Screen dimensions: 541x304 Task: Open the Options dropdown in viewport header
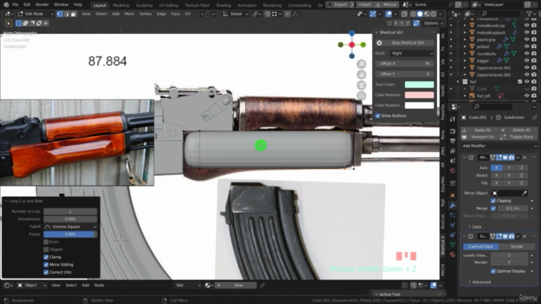pos(434,24)
